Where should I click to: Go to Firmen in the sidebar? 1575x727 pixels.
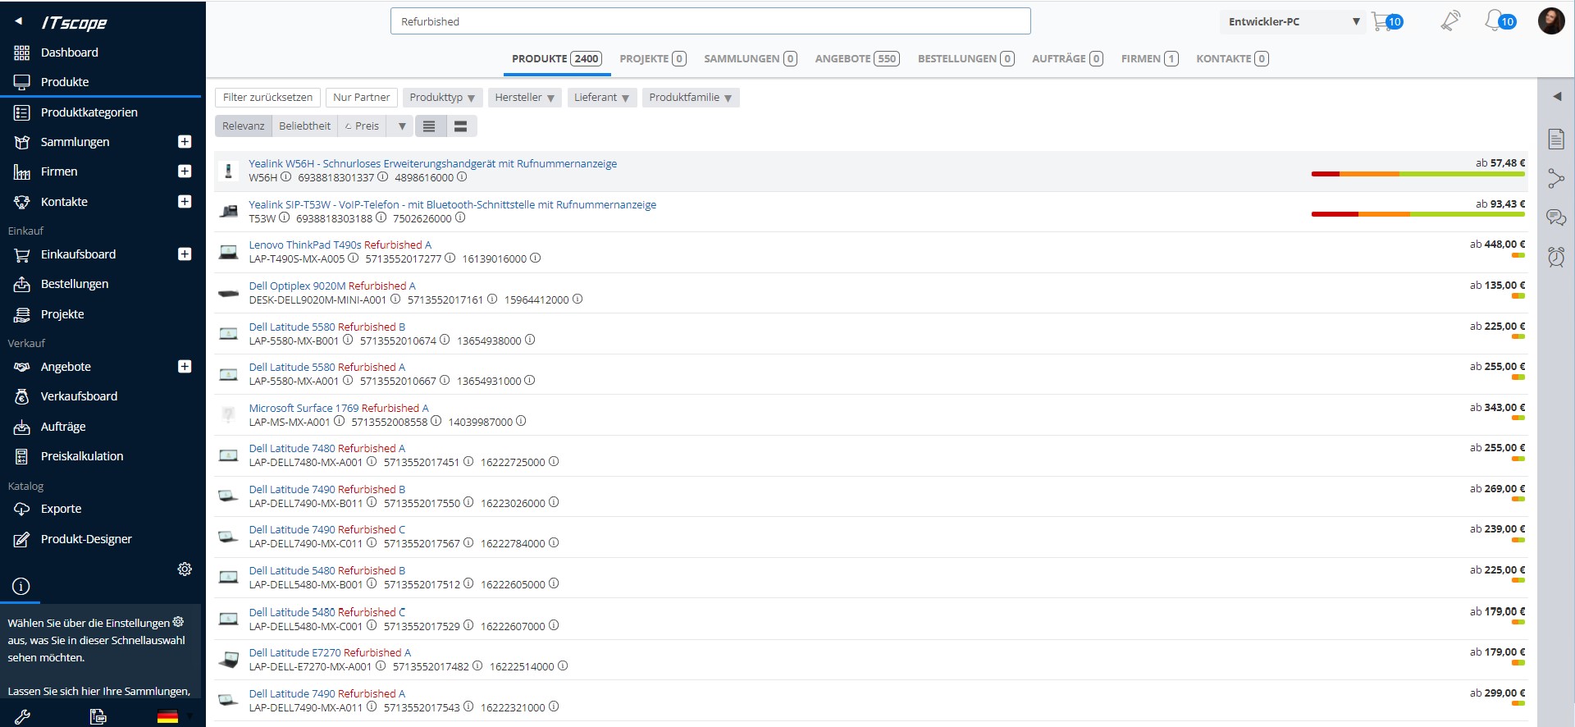coord(59,171)
